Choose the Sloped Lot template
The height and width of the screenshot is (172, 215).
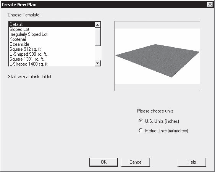point(52,29)
